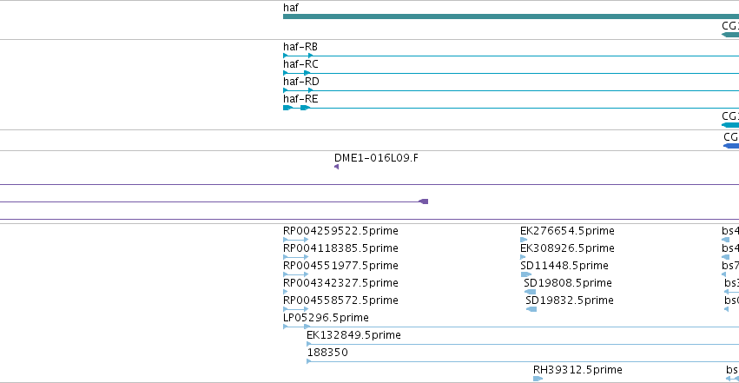The width and height of the screenshot is (739, 383).
Task: Select the RP004342327.5prime label
Action: (340, 282)
